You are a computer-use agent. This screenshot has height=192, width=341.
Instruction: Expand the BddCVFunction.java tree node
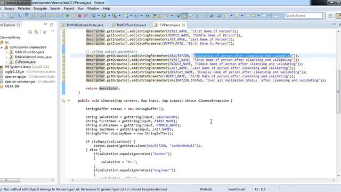click(6, 52)
